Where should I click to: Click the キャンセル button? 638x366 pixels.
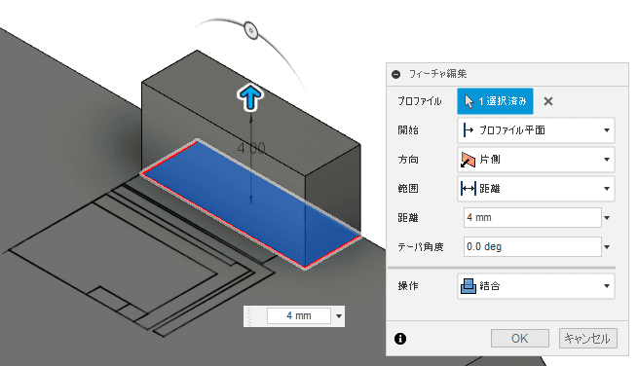pyautogui.click(x=587, y=339)
